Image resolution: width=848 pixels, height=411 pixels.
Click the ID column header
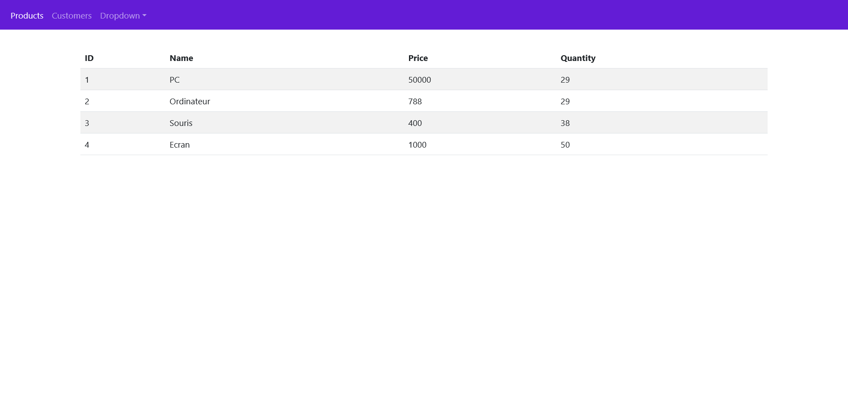89,58
